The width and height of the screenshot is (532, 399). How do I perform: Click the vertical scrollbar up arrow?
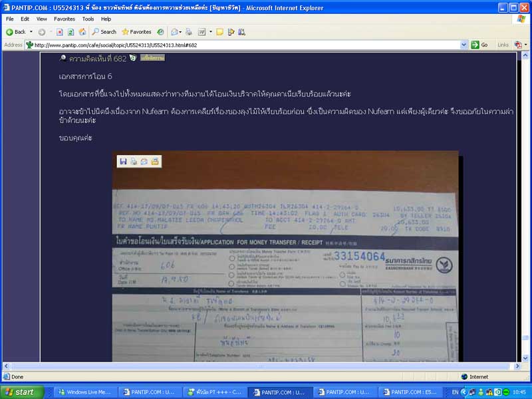525,56
